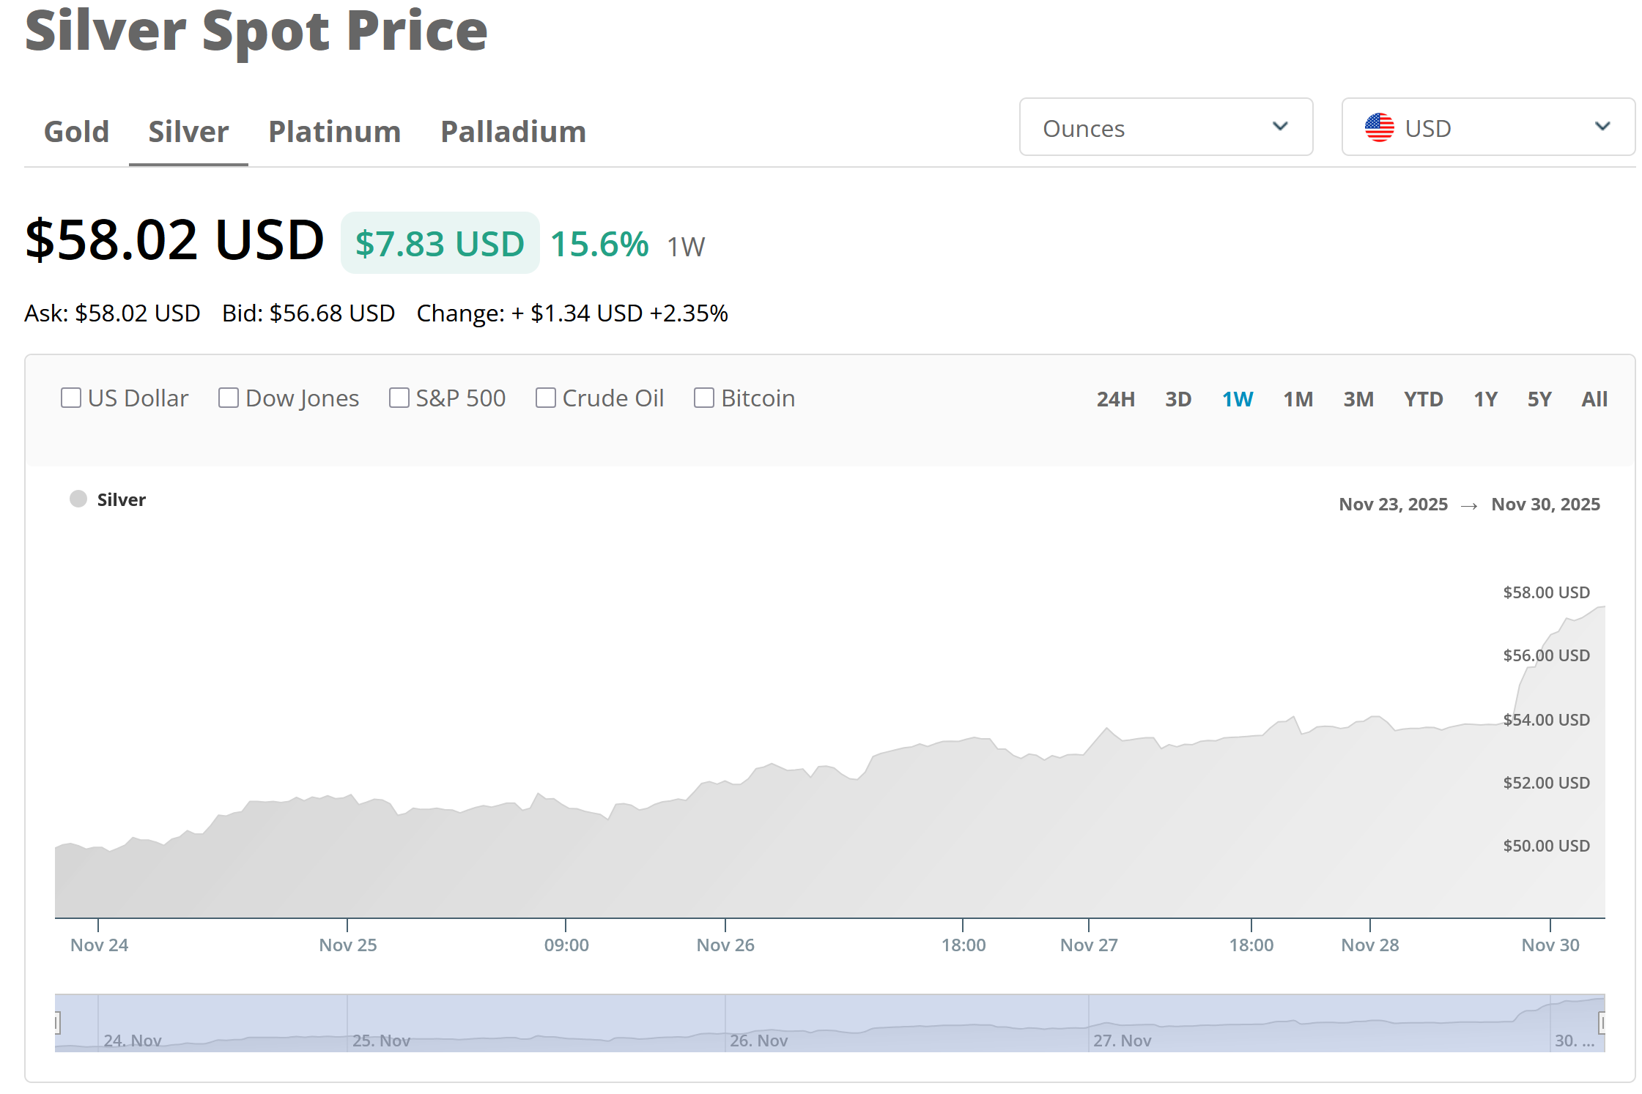Enable the US Dollar comparison checkbox
The image size is (1642, 1094).
pyautogui.click(x=71, y=398)
